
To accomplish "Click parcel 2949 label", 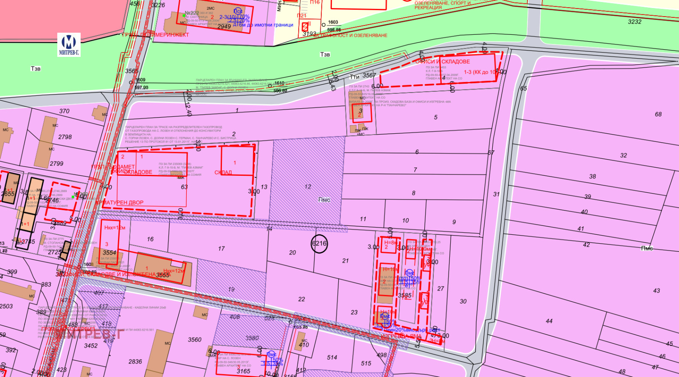I will pos(224,26).
